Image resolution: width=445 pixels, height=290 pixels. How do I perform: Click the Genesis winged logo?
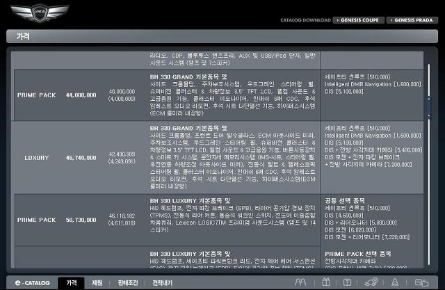40,13
